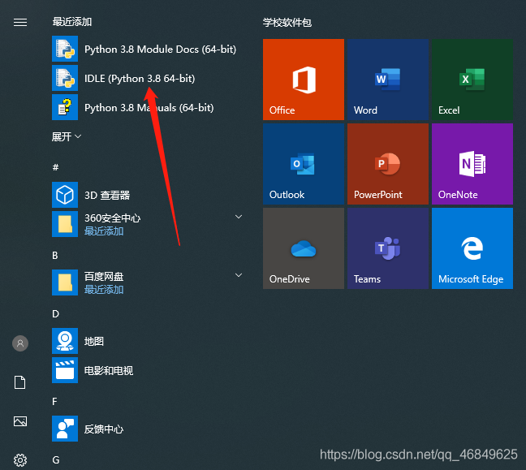Click the Python 3.8 Module Docs icon
This screenshot has height=470, width=526.
tap(65, 49)
